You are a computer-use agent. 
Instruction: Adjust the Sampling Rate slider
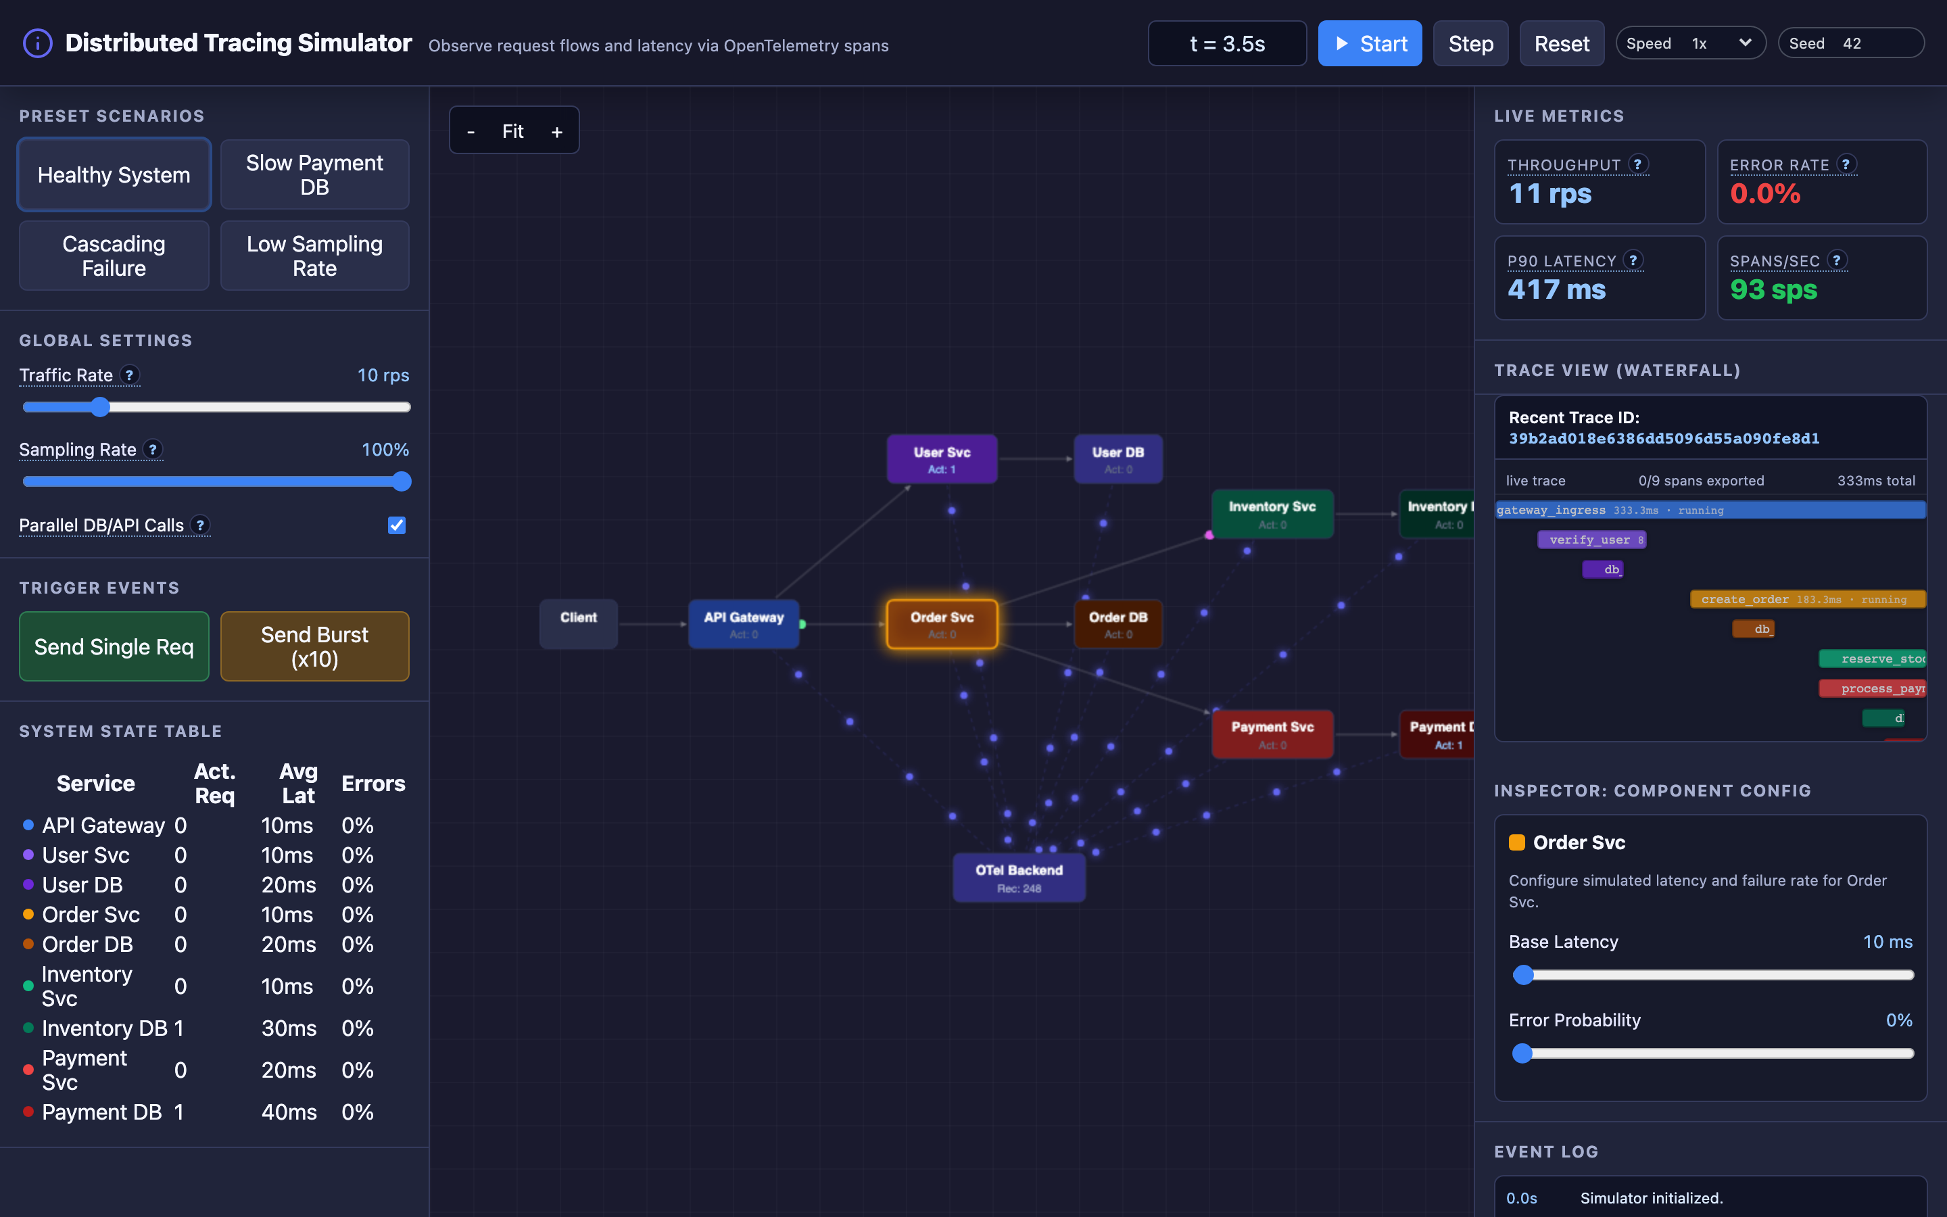pyautogui.click(x=216, y=481)
